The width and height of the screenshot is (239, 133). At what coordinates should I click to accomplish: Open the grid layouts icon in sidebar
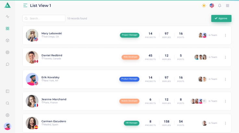[7, 28]
